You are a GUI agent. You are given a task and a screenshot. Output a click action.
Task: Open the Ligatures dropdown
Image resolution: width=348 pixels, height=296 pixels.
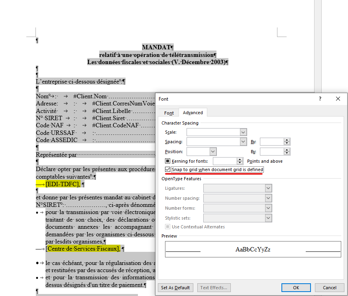pyautogui.click(x=268, y=188)
